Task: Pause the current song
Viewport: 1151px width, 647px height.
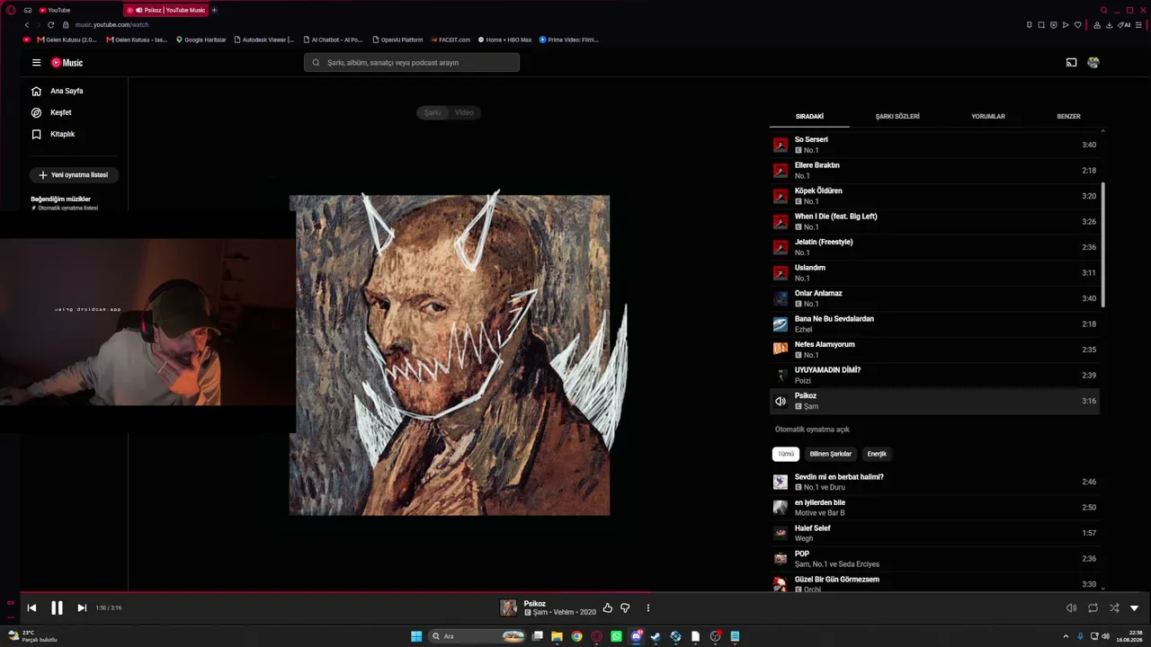Action: [57, 608]
